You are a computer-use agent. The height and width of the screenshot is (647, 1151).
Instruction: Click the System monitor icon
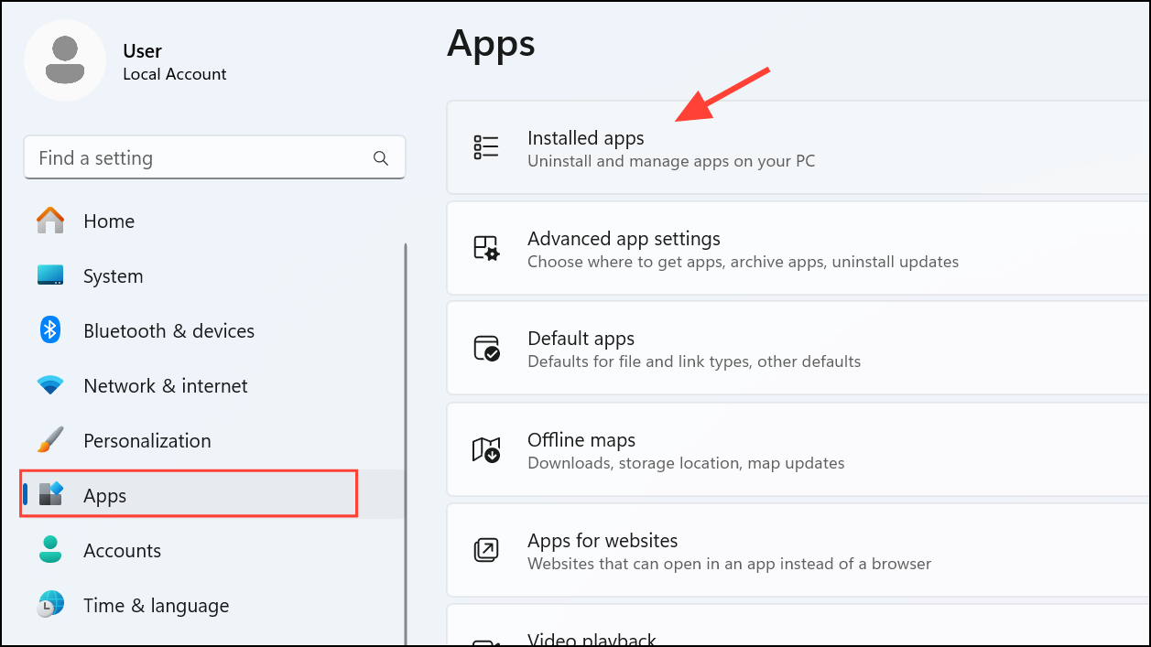(50, 275)
